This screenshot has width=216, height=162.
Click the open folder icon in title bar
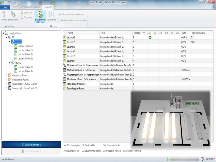9,2
